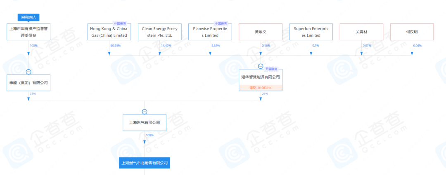The width and height of the screenshot is (446, 175).
Task: Collapse the 申能（集团）有限公司 node
Action: coord(28,72)
